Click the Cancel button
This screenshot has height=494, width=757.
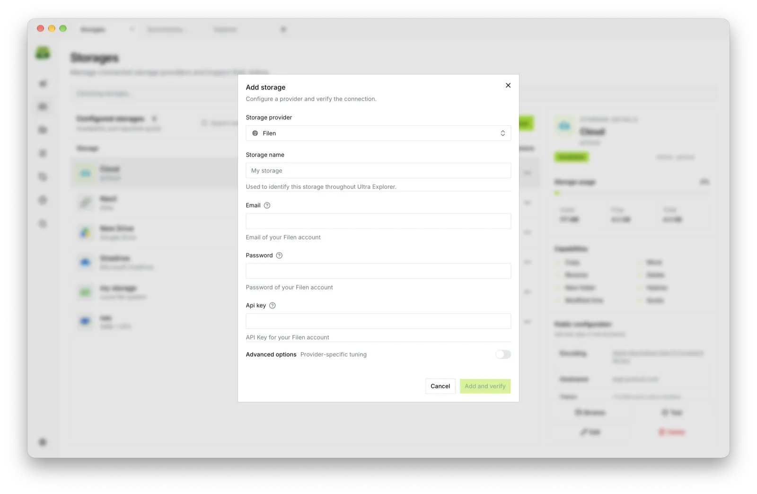tap(440, 386)
